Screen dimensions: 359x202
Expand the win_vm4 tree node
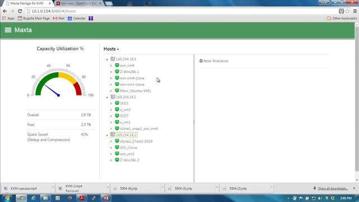tap(111, 66)
